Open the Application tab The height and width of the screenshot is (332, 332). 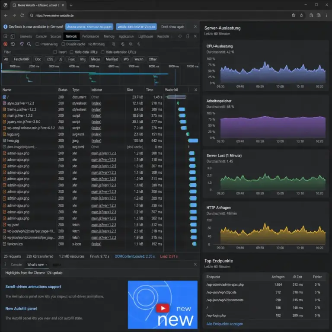point(126,36)
